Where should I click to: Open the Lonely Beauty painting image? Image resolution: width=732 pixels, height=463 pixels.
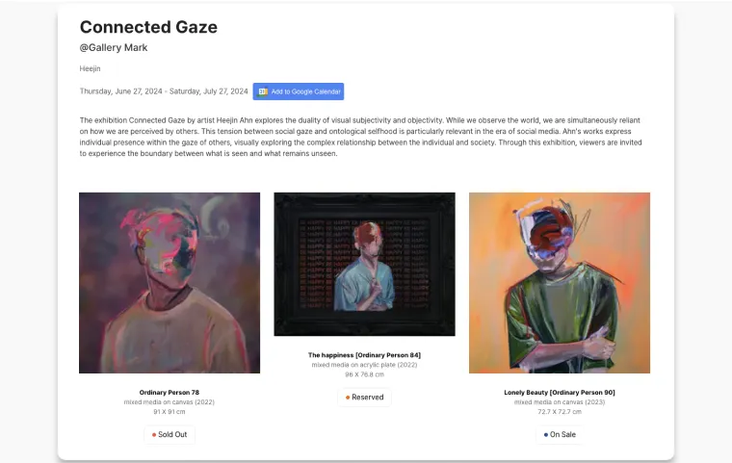coord(560,282)
